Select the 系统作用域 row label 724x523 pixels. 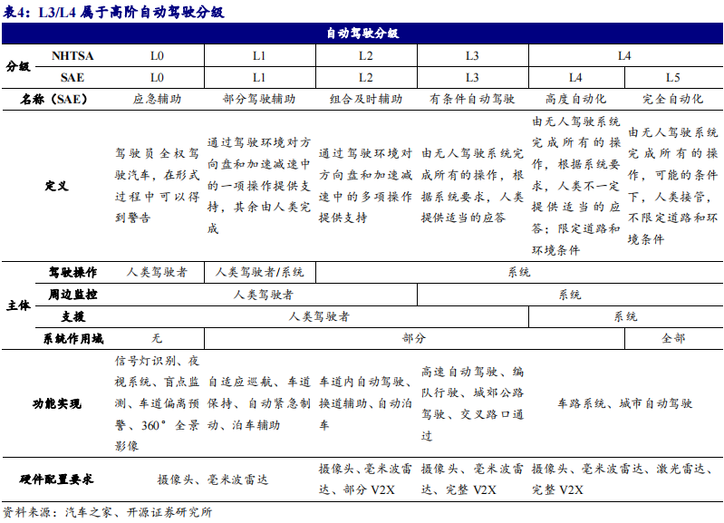coord(72,338)
